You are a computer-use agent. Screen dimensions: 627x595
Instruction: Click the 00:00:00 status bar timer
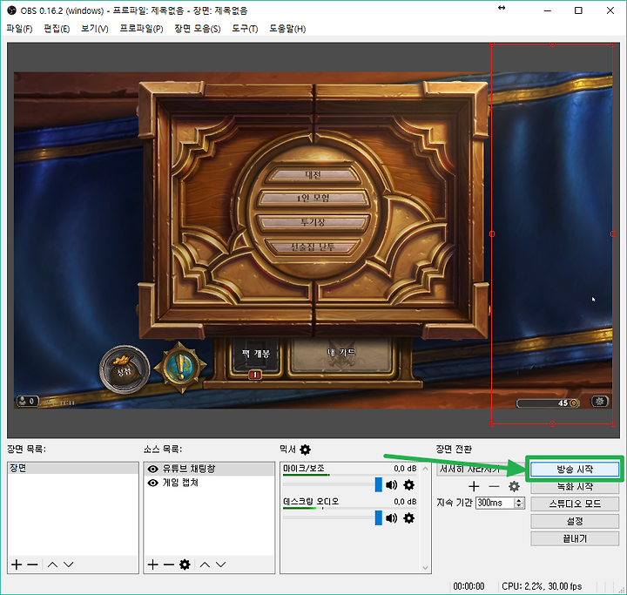pyautogui.click(x=469, y=586)
